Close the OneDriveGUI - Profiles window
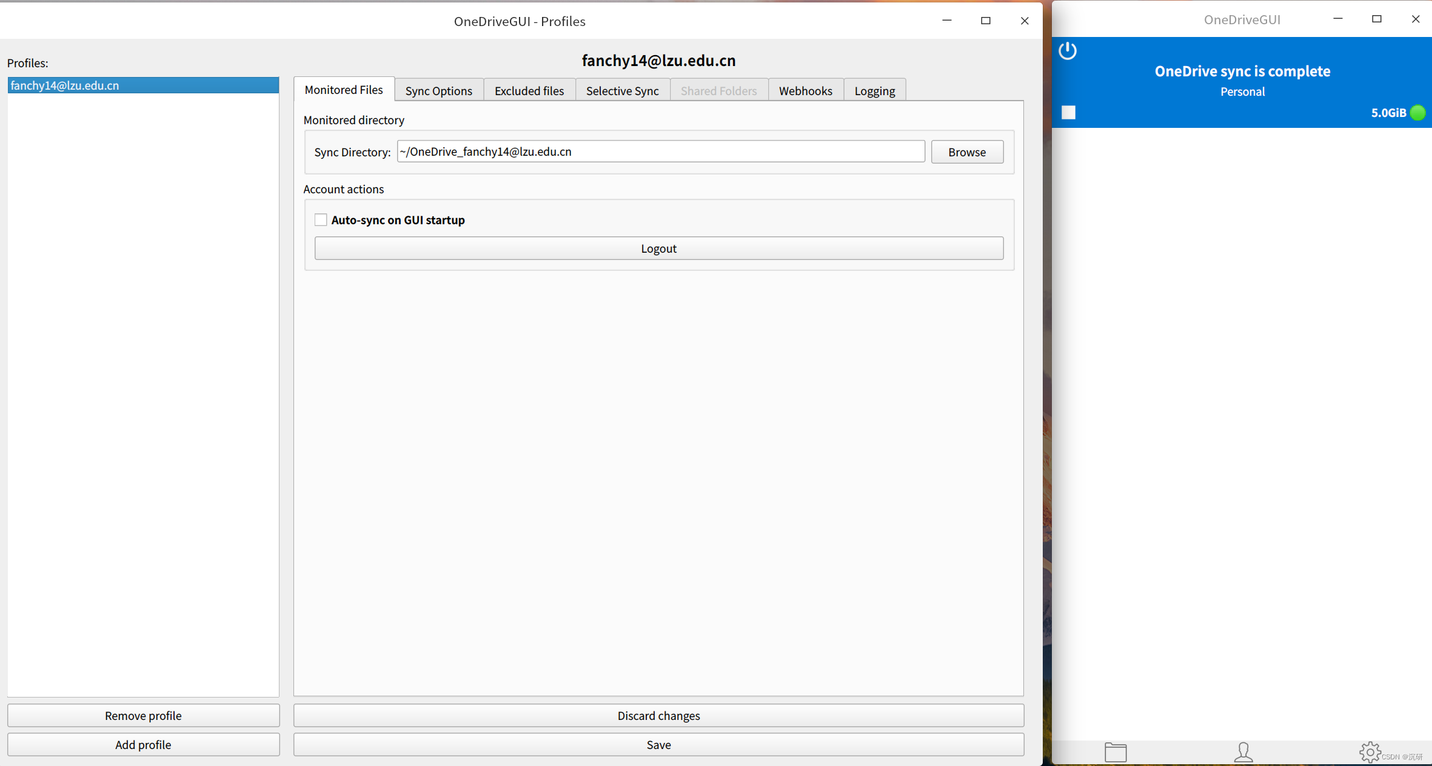 [1025, 21]
